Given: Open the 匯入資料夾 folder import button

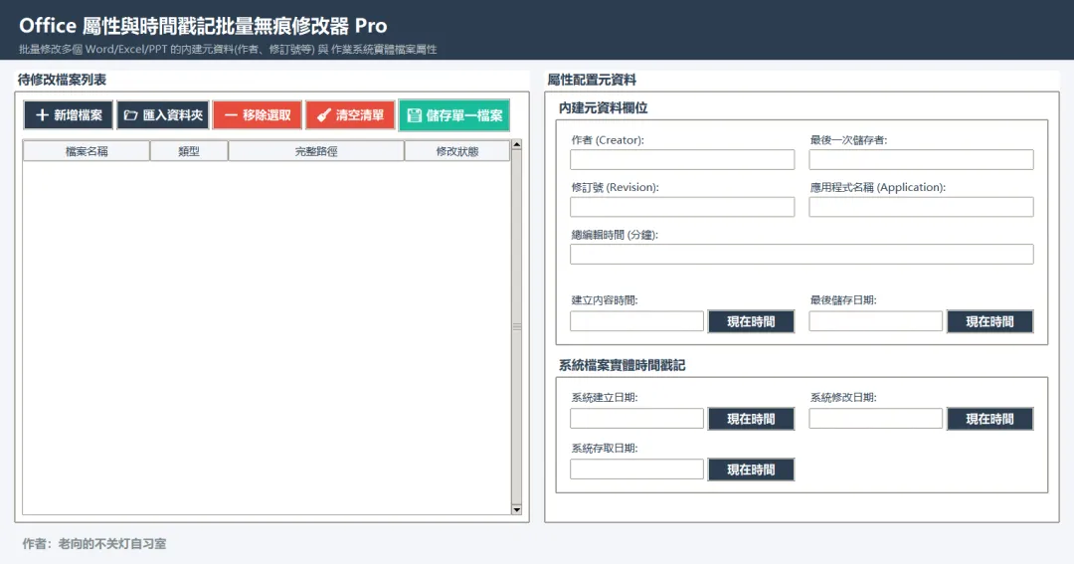Looking at the screenshot, I should 163,115.
